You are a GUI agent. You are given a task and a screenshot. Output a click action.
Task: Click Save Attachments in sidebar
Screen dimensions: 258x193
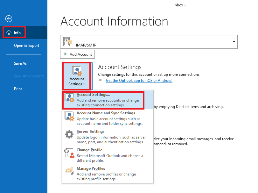29,76
